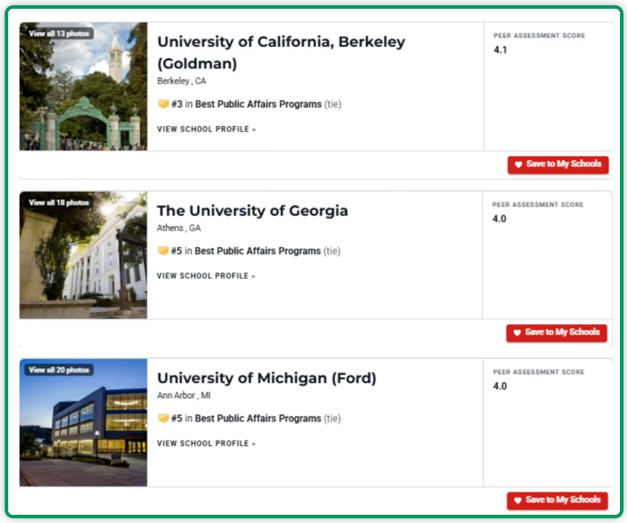Image resolution: width=627 pixels, height=523 pixels.
Task: View school profile for University of Georgia
Action: pos(206,276)
